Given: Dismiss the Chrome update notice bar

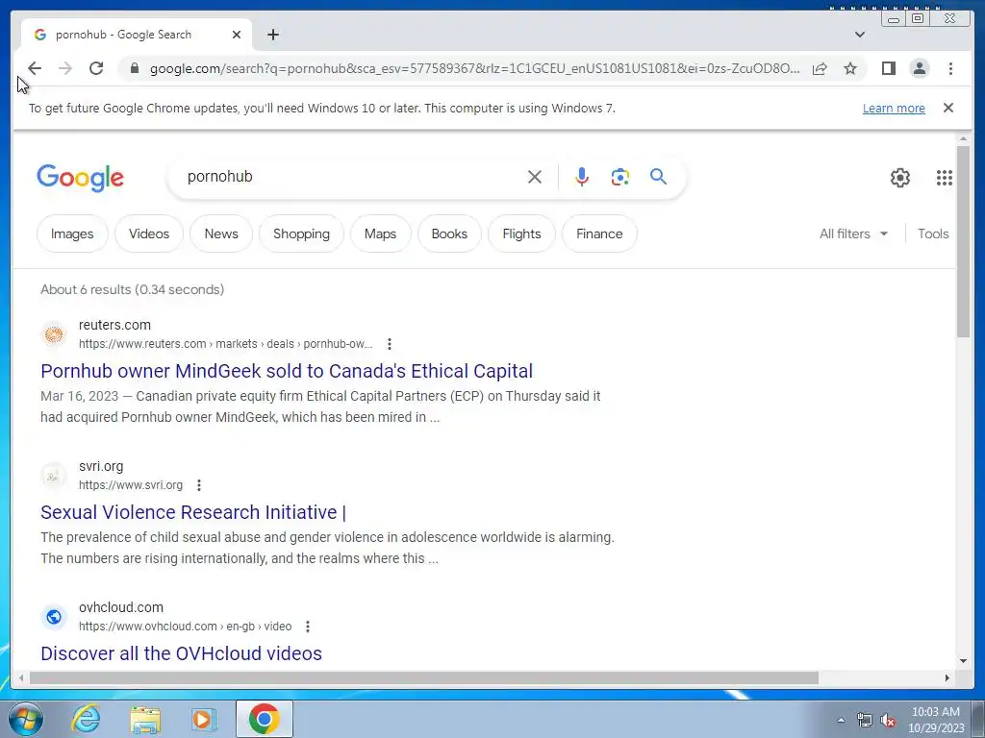Looking at the screenshot, I should [948, 108].
